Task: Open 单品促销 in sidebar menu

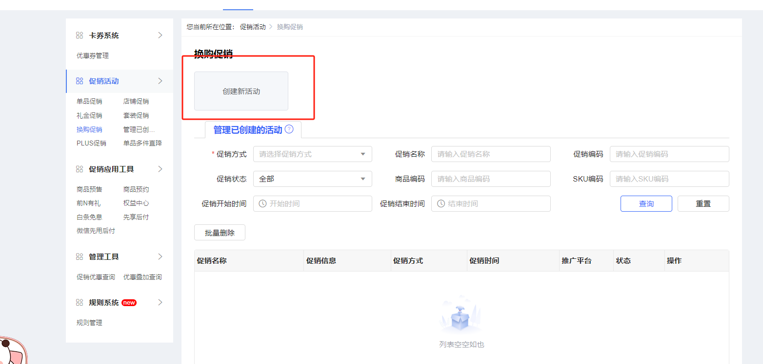Action: (89, 102)
